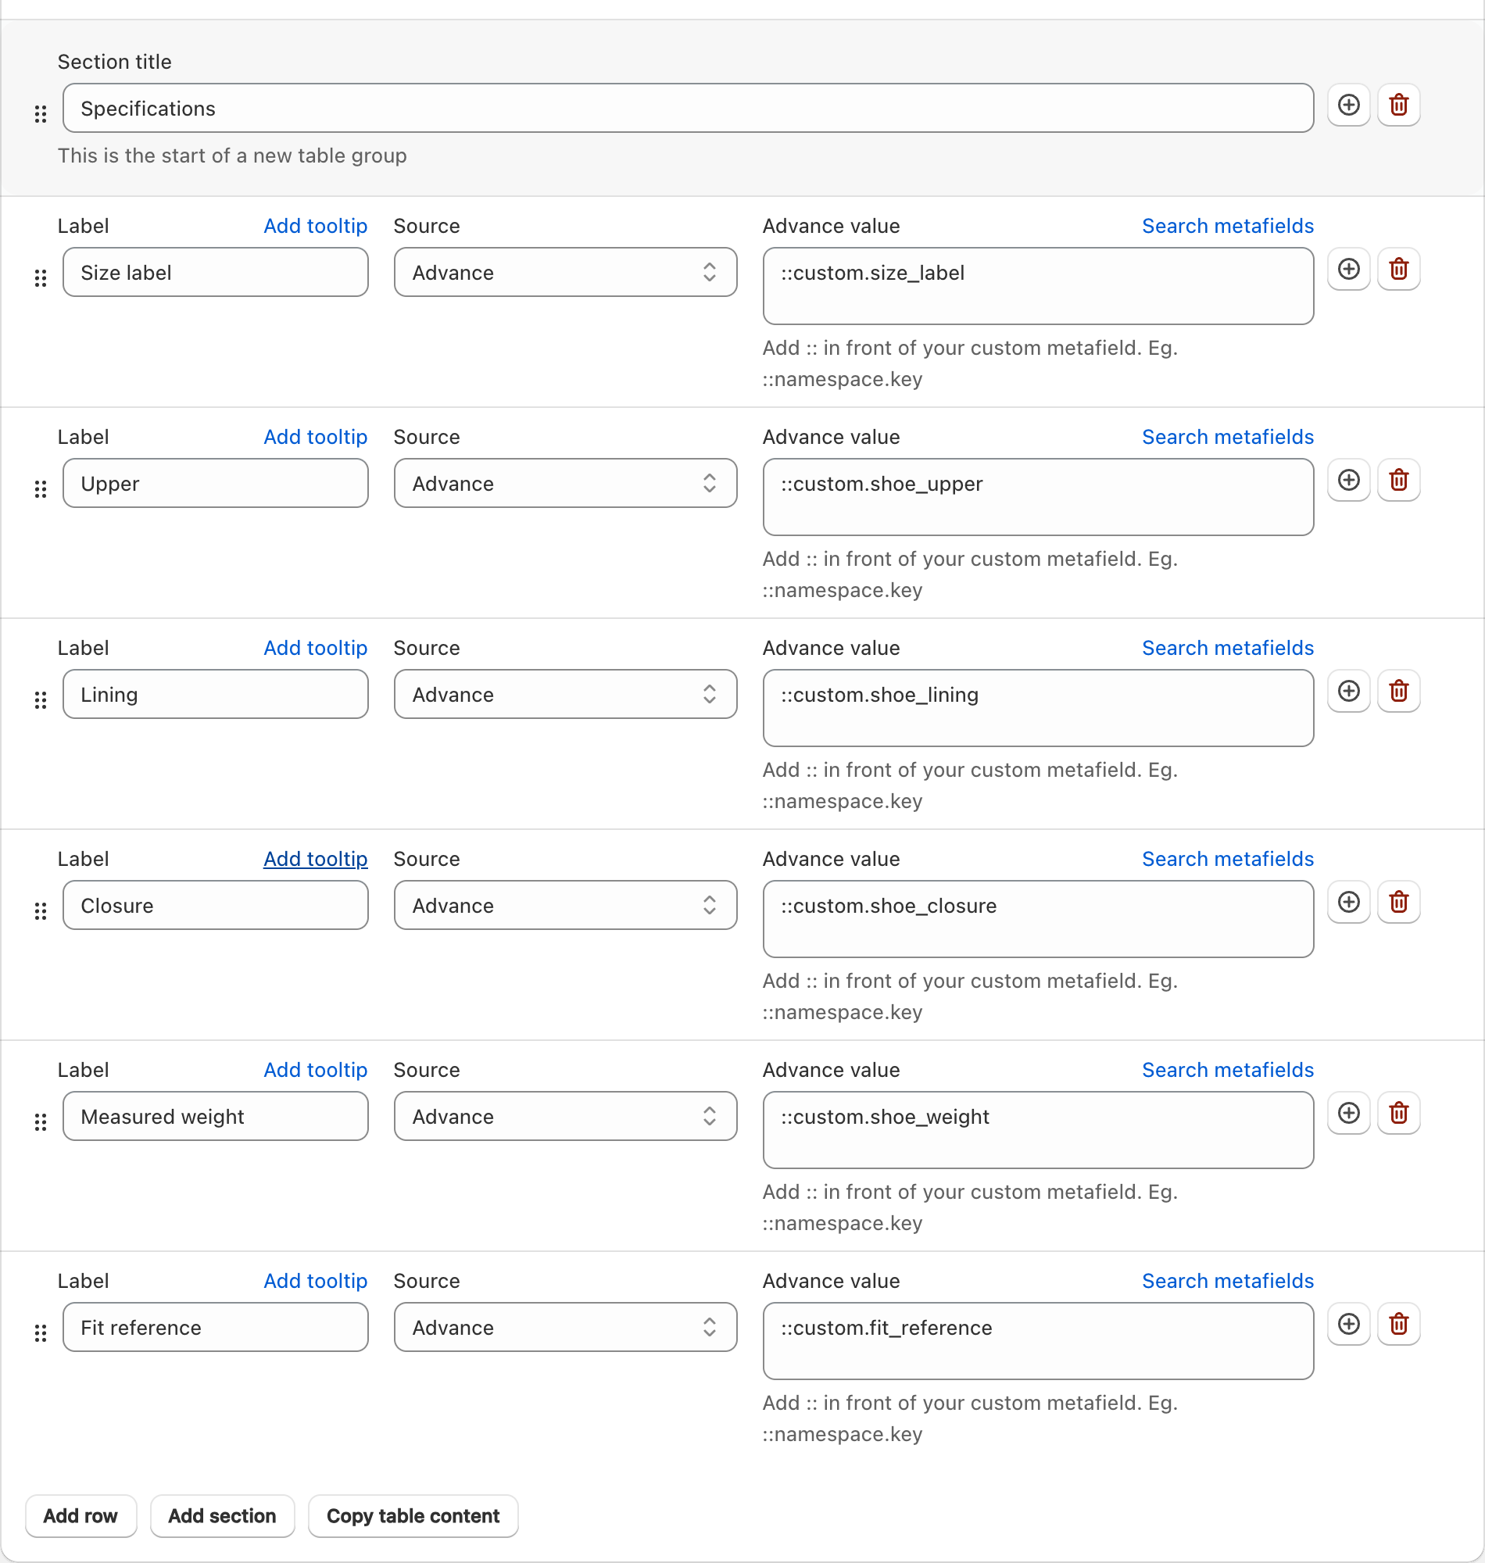Click the Add row button
Image resolution: width=1485 pixels, height=1563 pixels.
point(81,1516)
